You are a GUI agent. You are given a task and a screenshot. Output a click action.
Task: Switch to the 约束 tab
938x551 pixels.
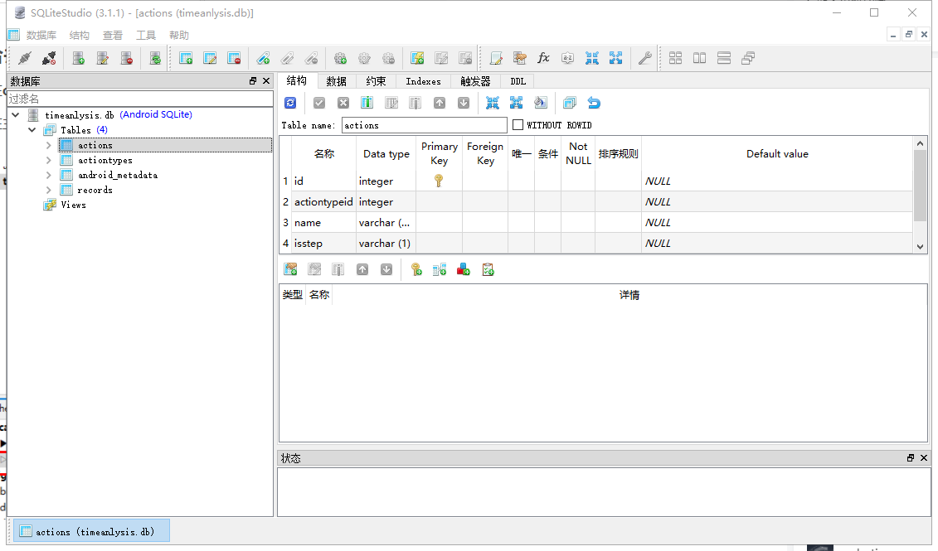[x=376, y=81]
